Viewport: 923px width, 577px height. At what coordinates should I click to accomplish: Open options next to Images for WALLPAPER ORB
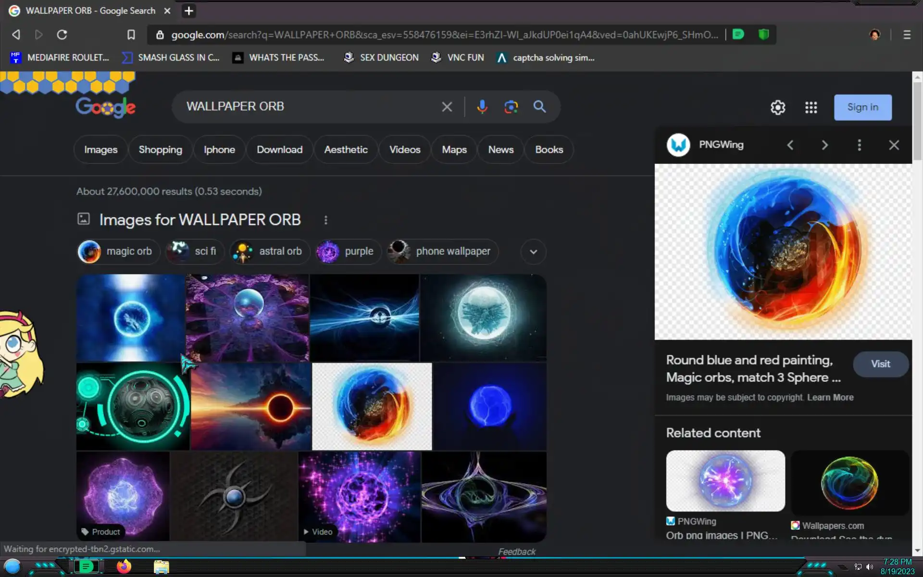click(x=325, y=220)
